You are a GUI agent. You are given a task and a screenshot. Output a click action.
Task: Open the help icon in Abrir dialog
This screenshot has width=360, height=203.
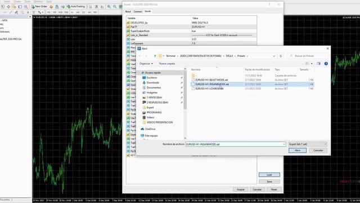click(326, 64)
